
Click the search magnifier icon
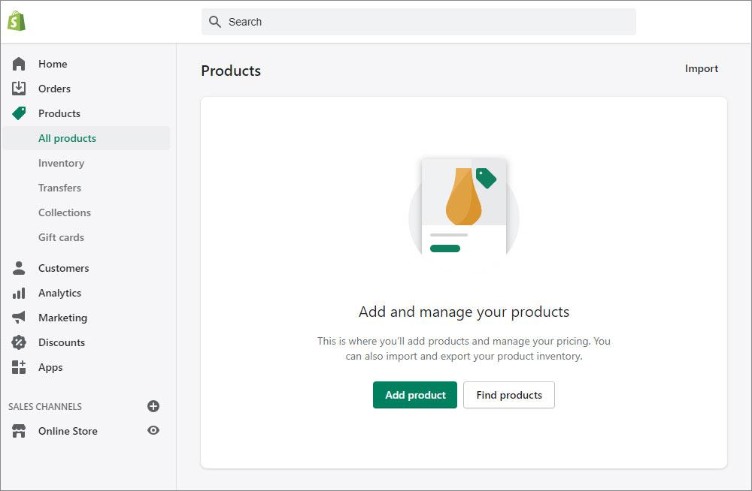[215, 22]
